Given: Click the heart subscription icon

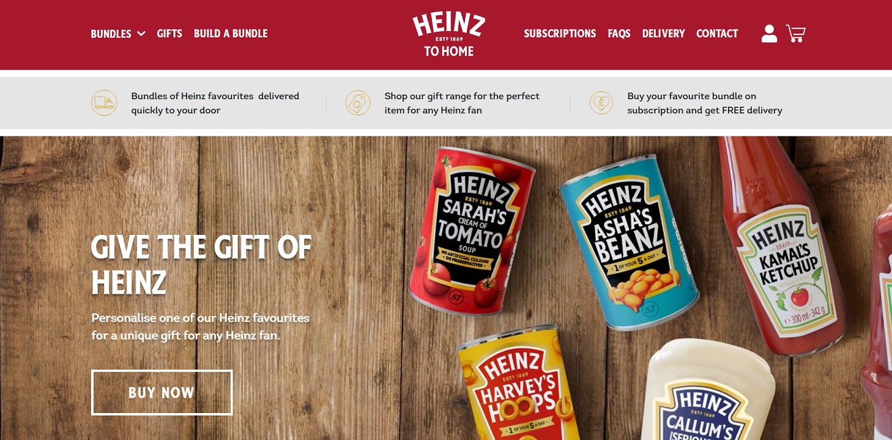Looking at the screenshot, I should (x=601, y=103).
